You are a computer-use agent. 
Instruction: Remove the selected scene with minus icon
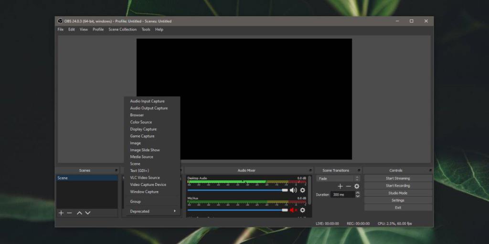coord(70,213)
